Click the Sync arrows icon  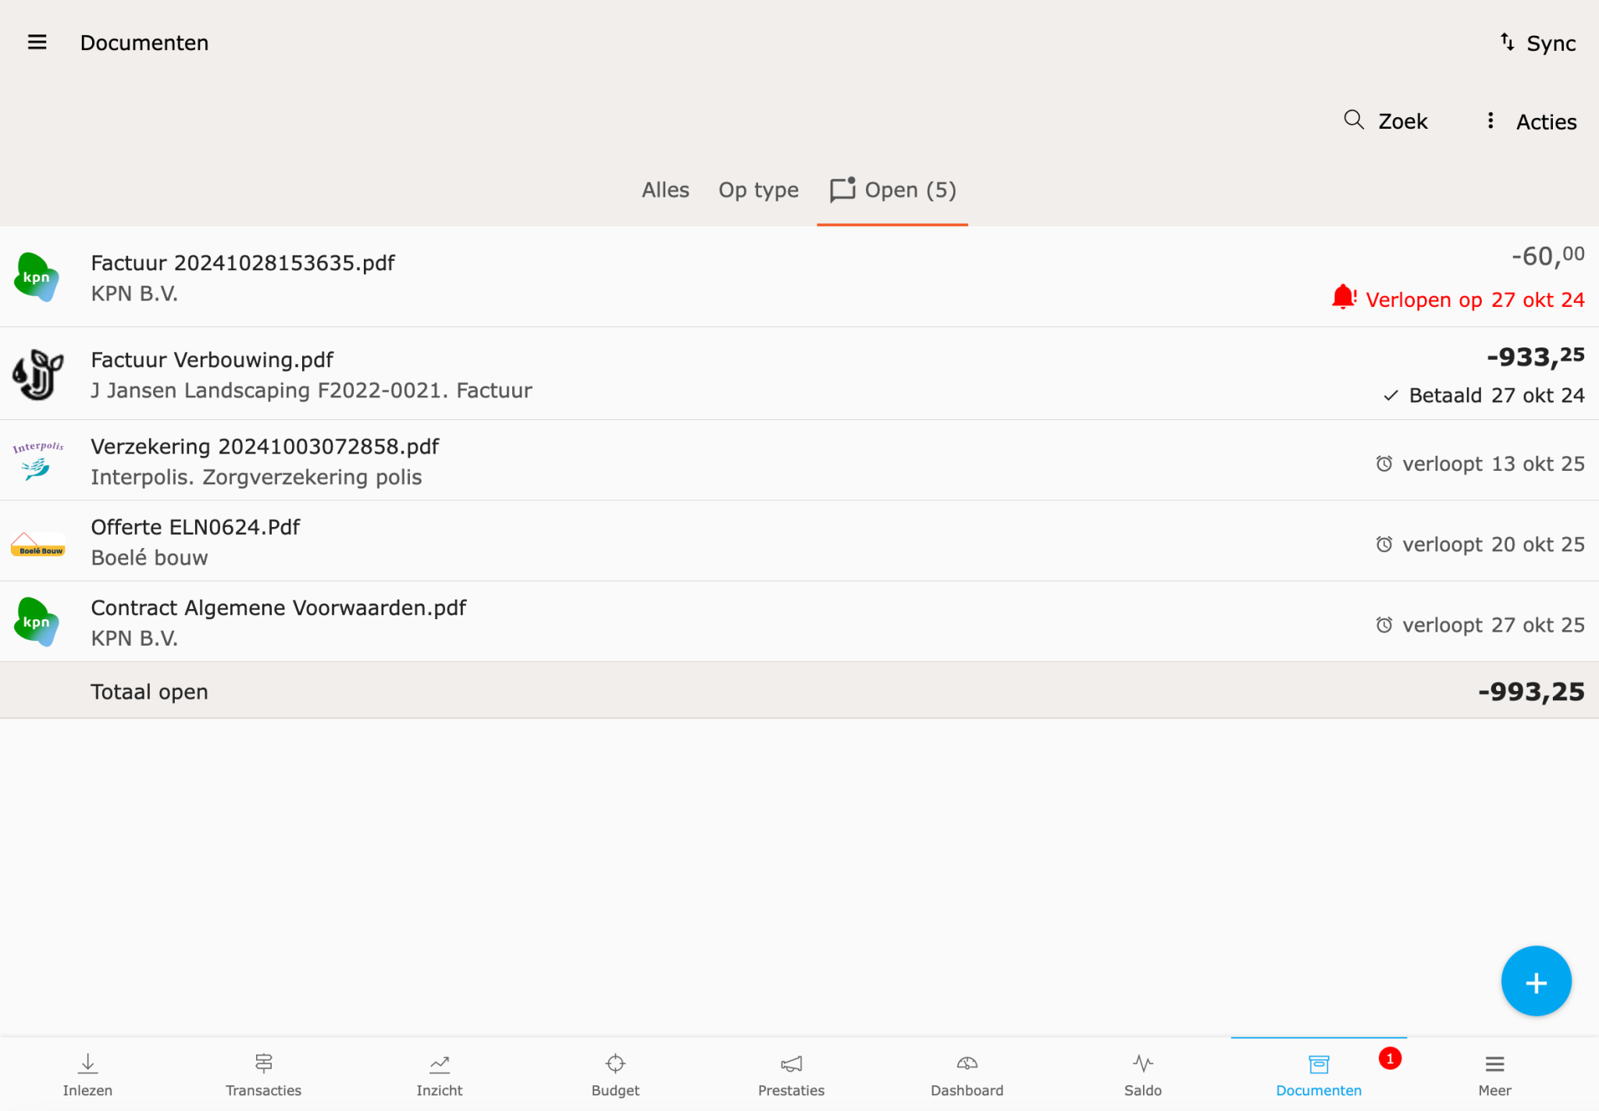1507,42
